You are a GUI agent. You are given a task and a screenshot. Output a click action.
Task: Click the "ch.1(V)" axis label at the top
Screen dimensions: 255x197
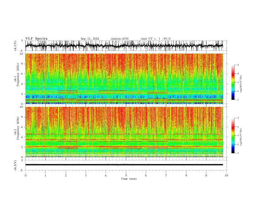(15, 46)
